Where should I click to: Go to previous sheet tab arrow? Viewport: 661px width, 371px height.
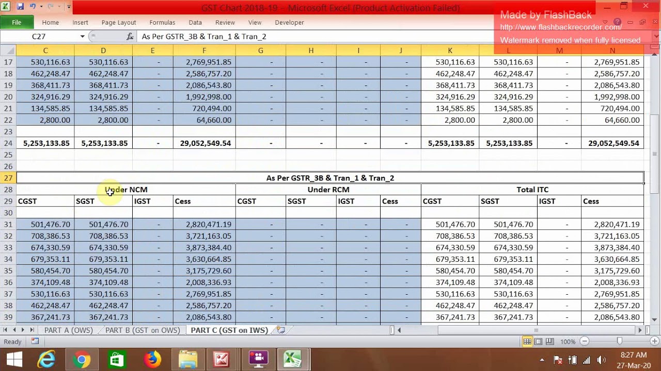click(x=14, y=330)
